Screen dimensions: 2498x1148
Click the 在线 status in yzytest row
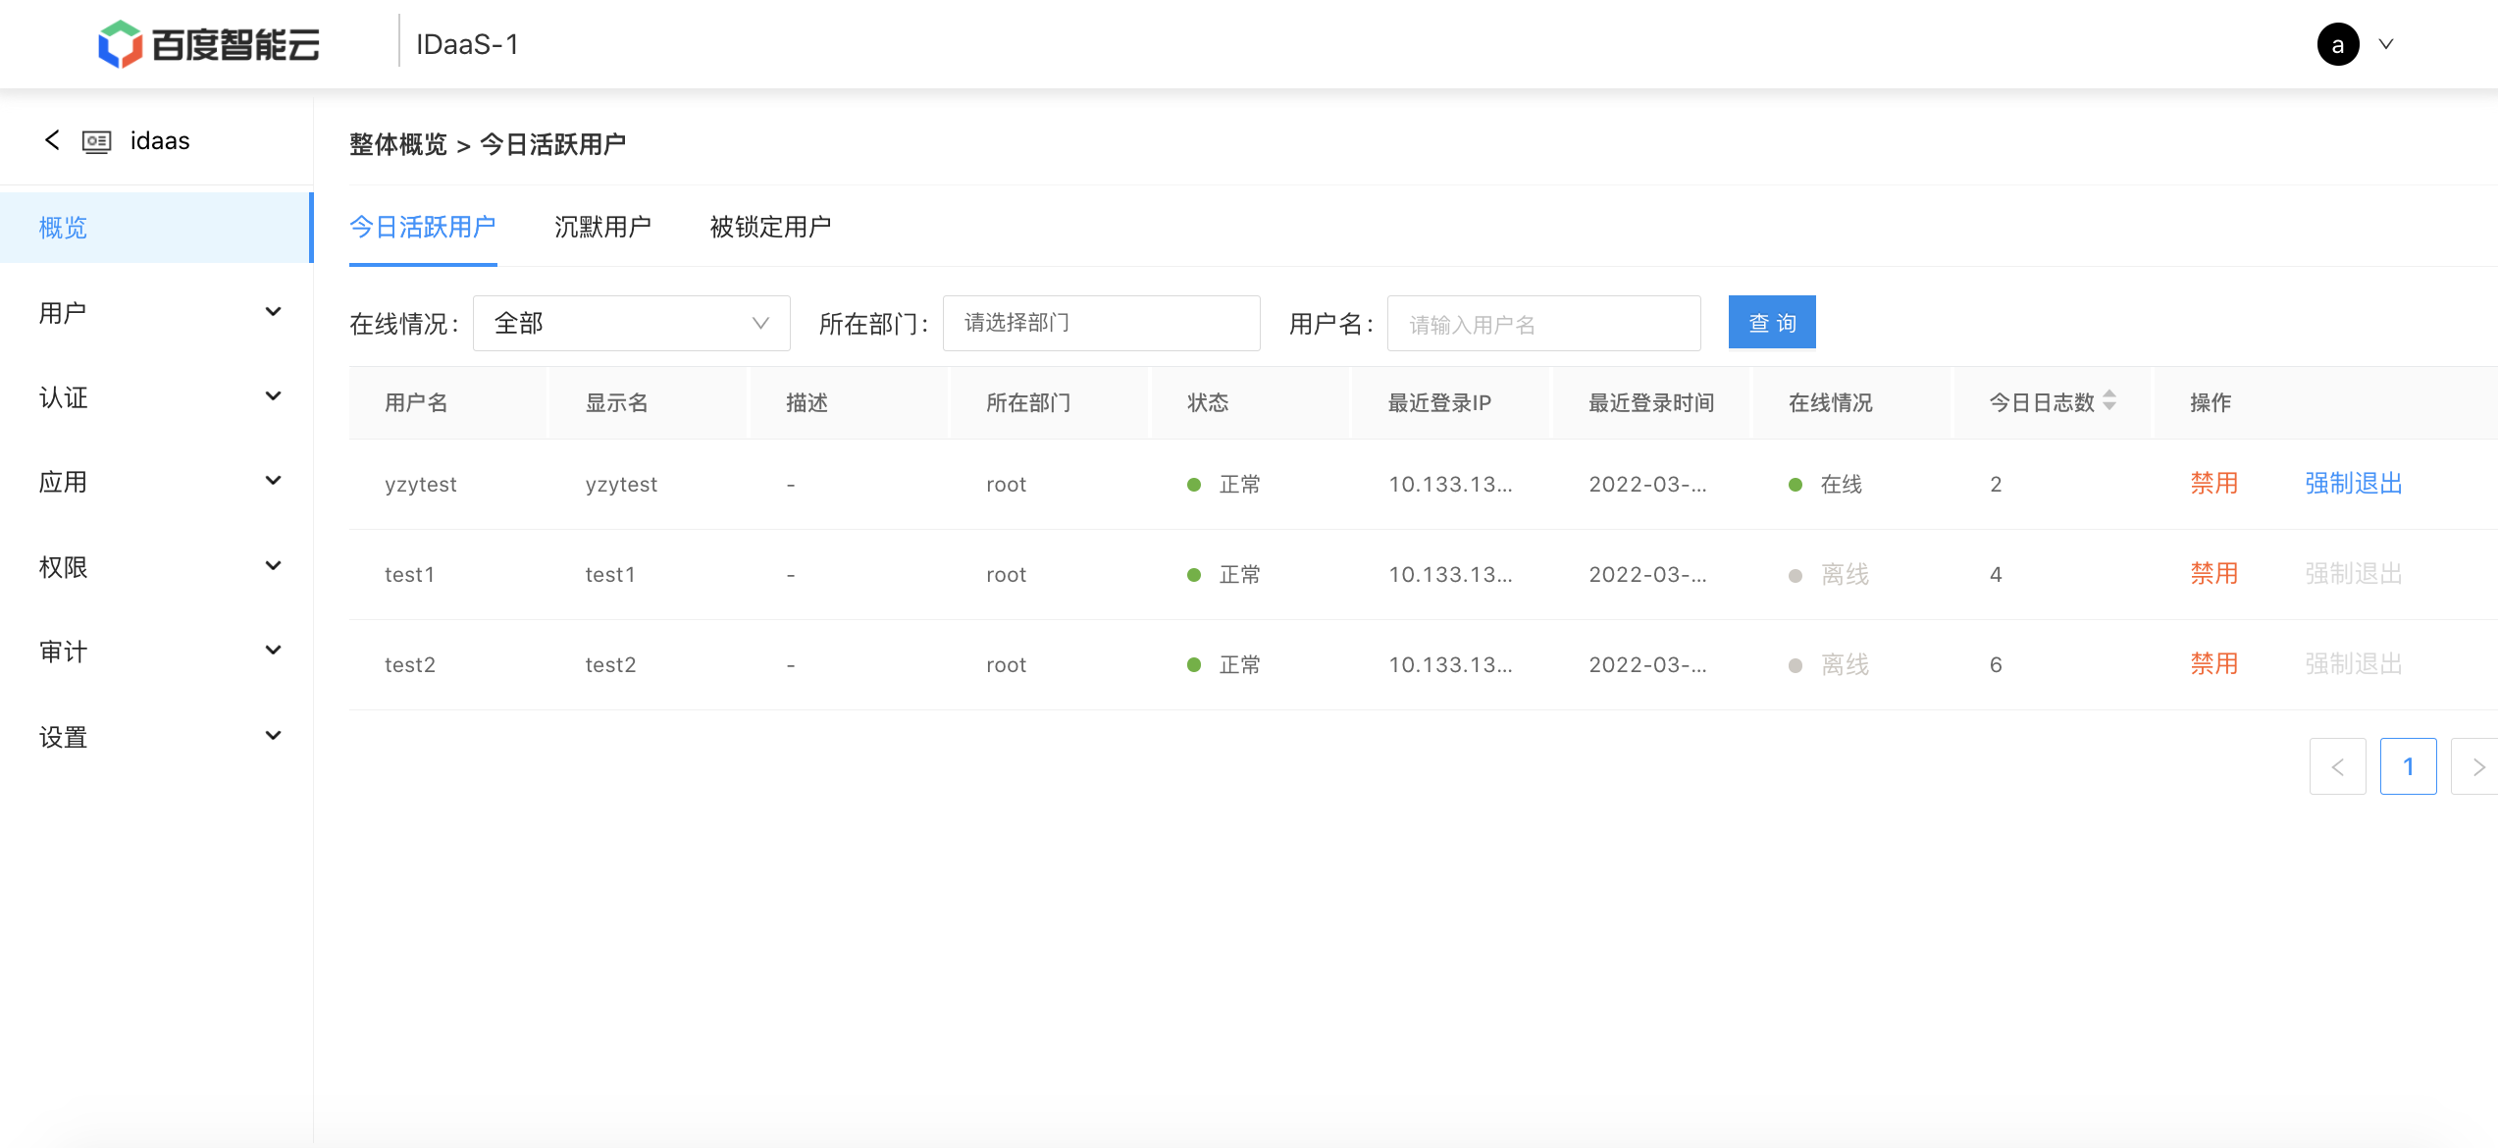pyautogui.click(x=1825, y=484)
